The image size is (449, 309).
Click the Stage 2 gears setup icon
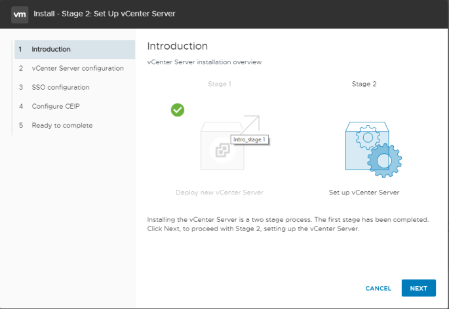click(x=373, y=149)
